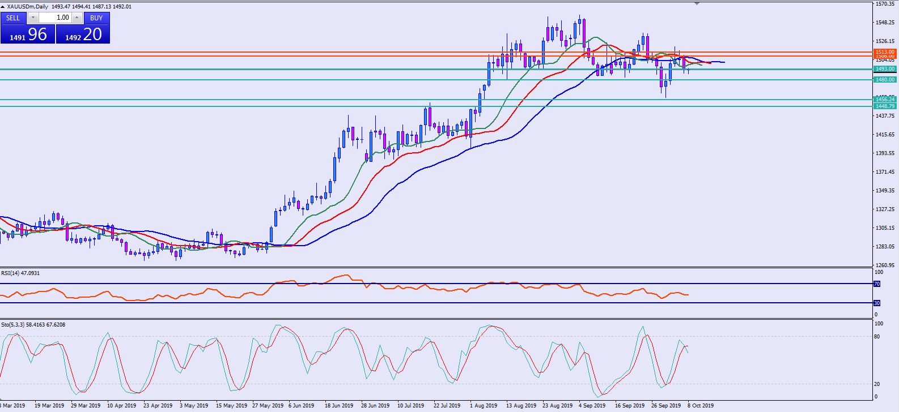The width and height of the screenshot is (899, 412).
Task: Collapse the one-click trading panel triangle
Action: [3, 7]
